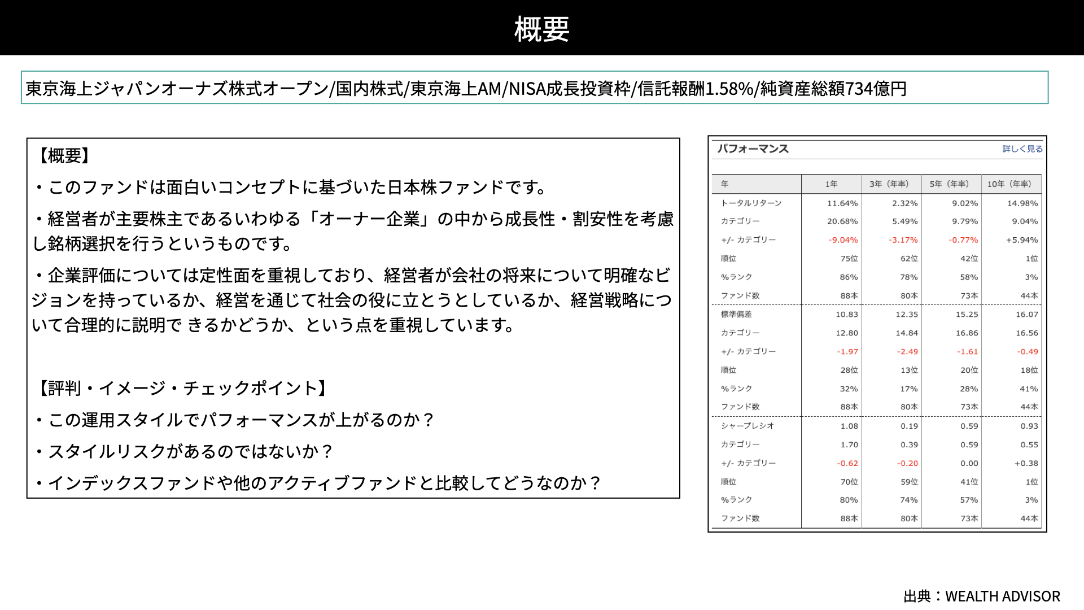Click the 12.80 category deviation value
1084x610 pixels.
[x=847, y=333]
